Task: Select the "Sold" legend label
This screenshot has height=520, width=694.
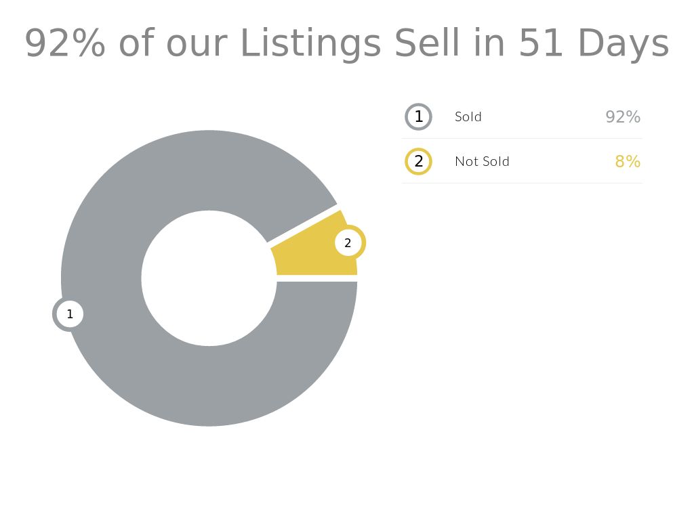Action: [468, 116]
